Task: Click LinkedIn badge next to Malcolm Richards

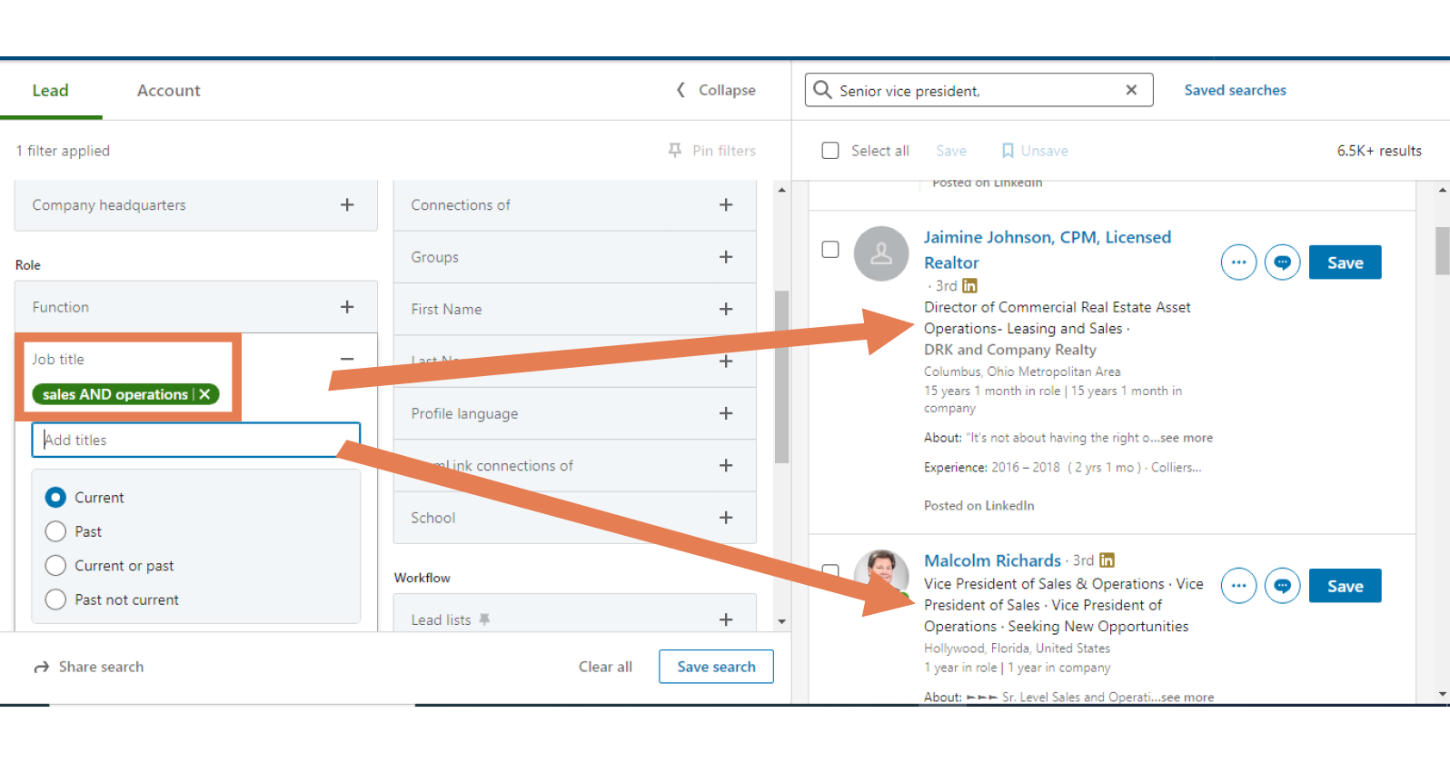Action: [1107, 560]
